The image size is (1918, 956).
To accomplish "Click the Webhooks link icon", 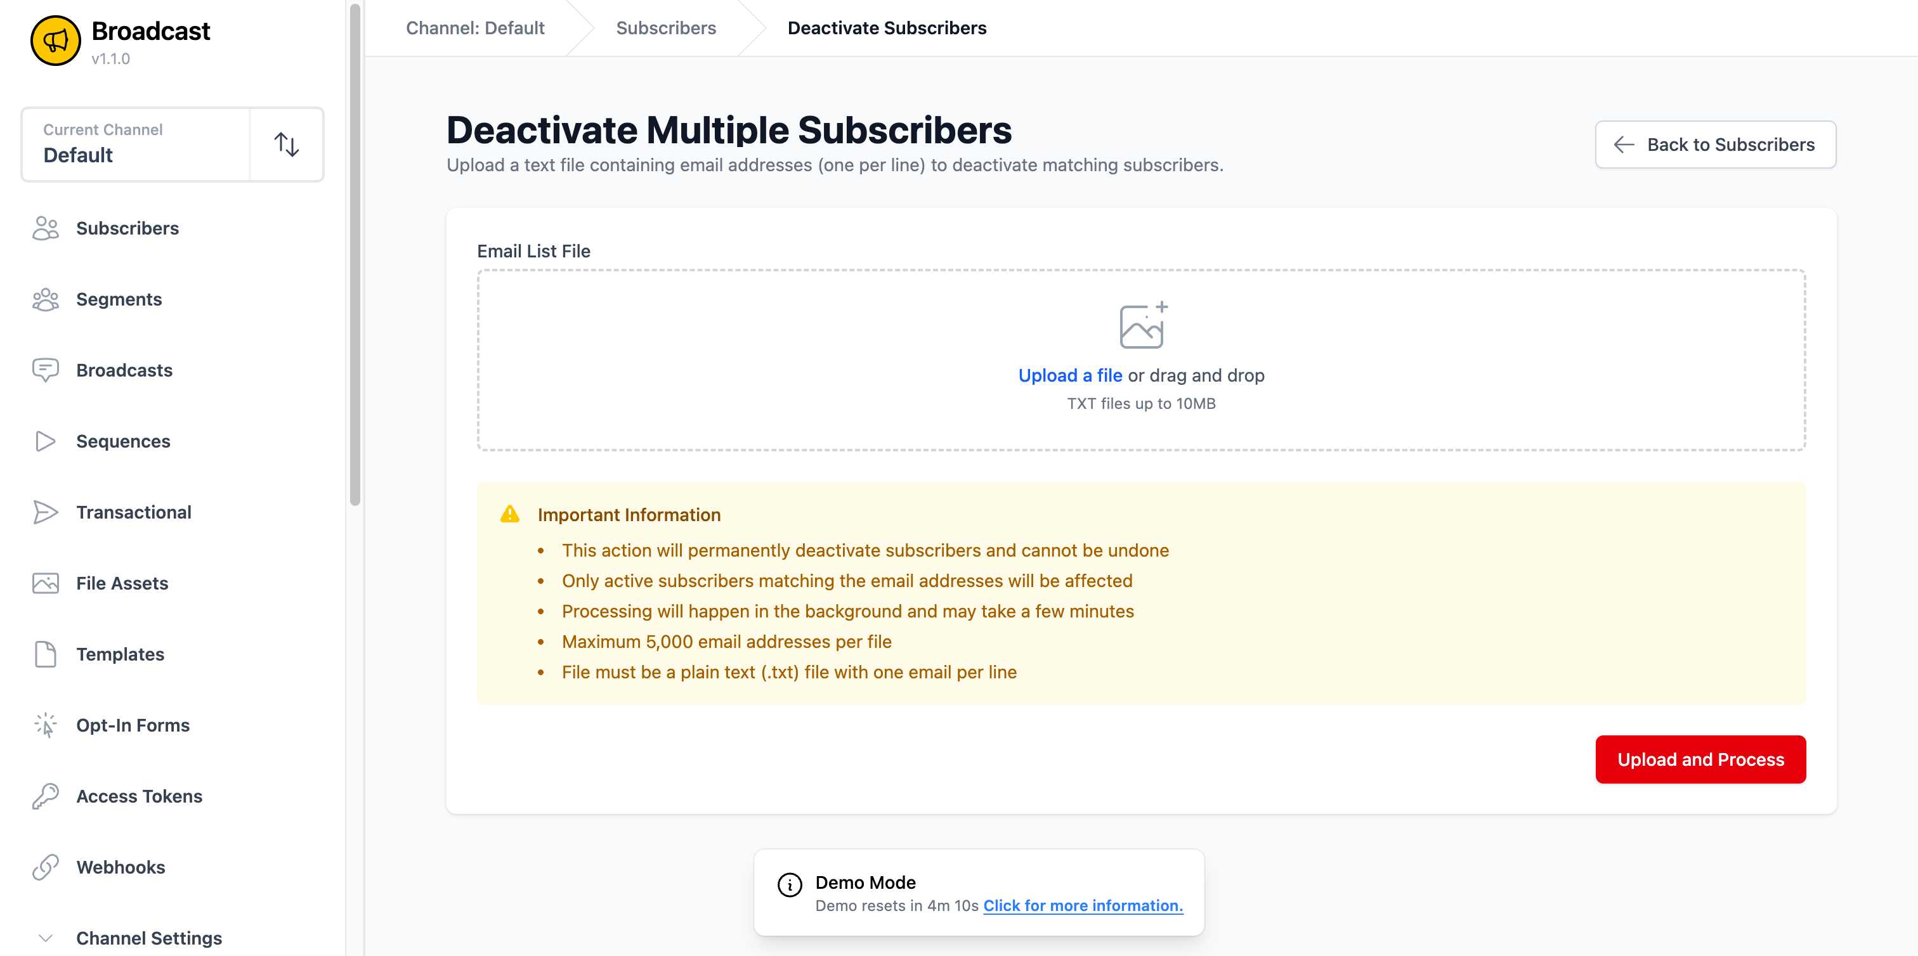I will pos(46,867).
